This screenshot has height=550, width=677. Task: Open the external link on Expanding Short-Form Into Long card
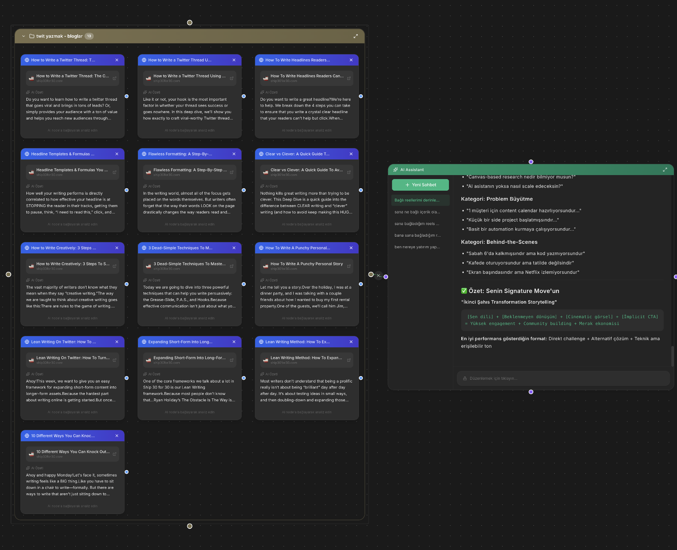click(231, 359)
